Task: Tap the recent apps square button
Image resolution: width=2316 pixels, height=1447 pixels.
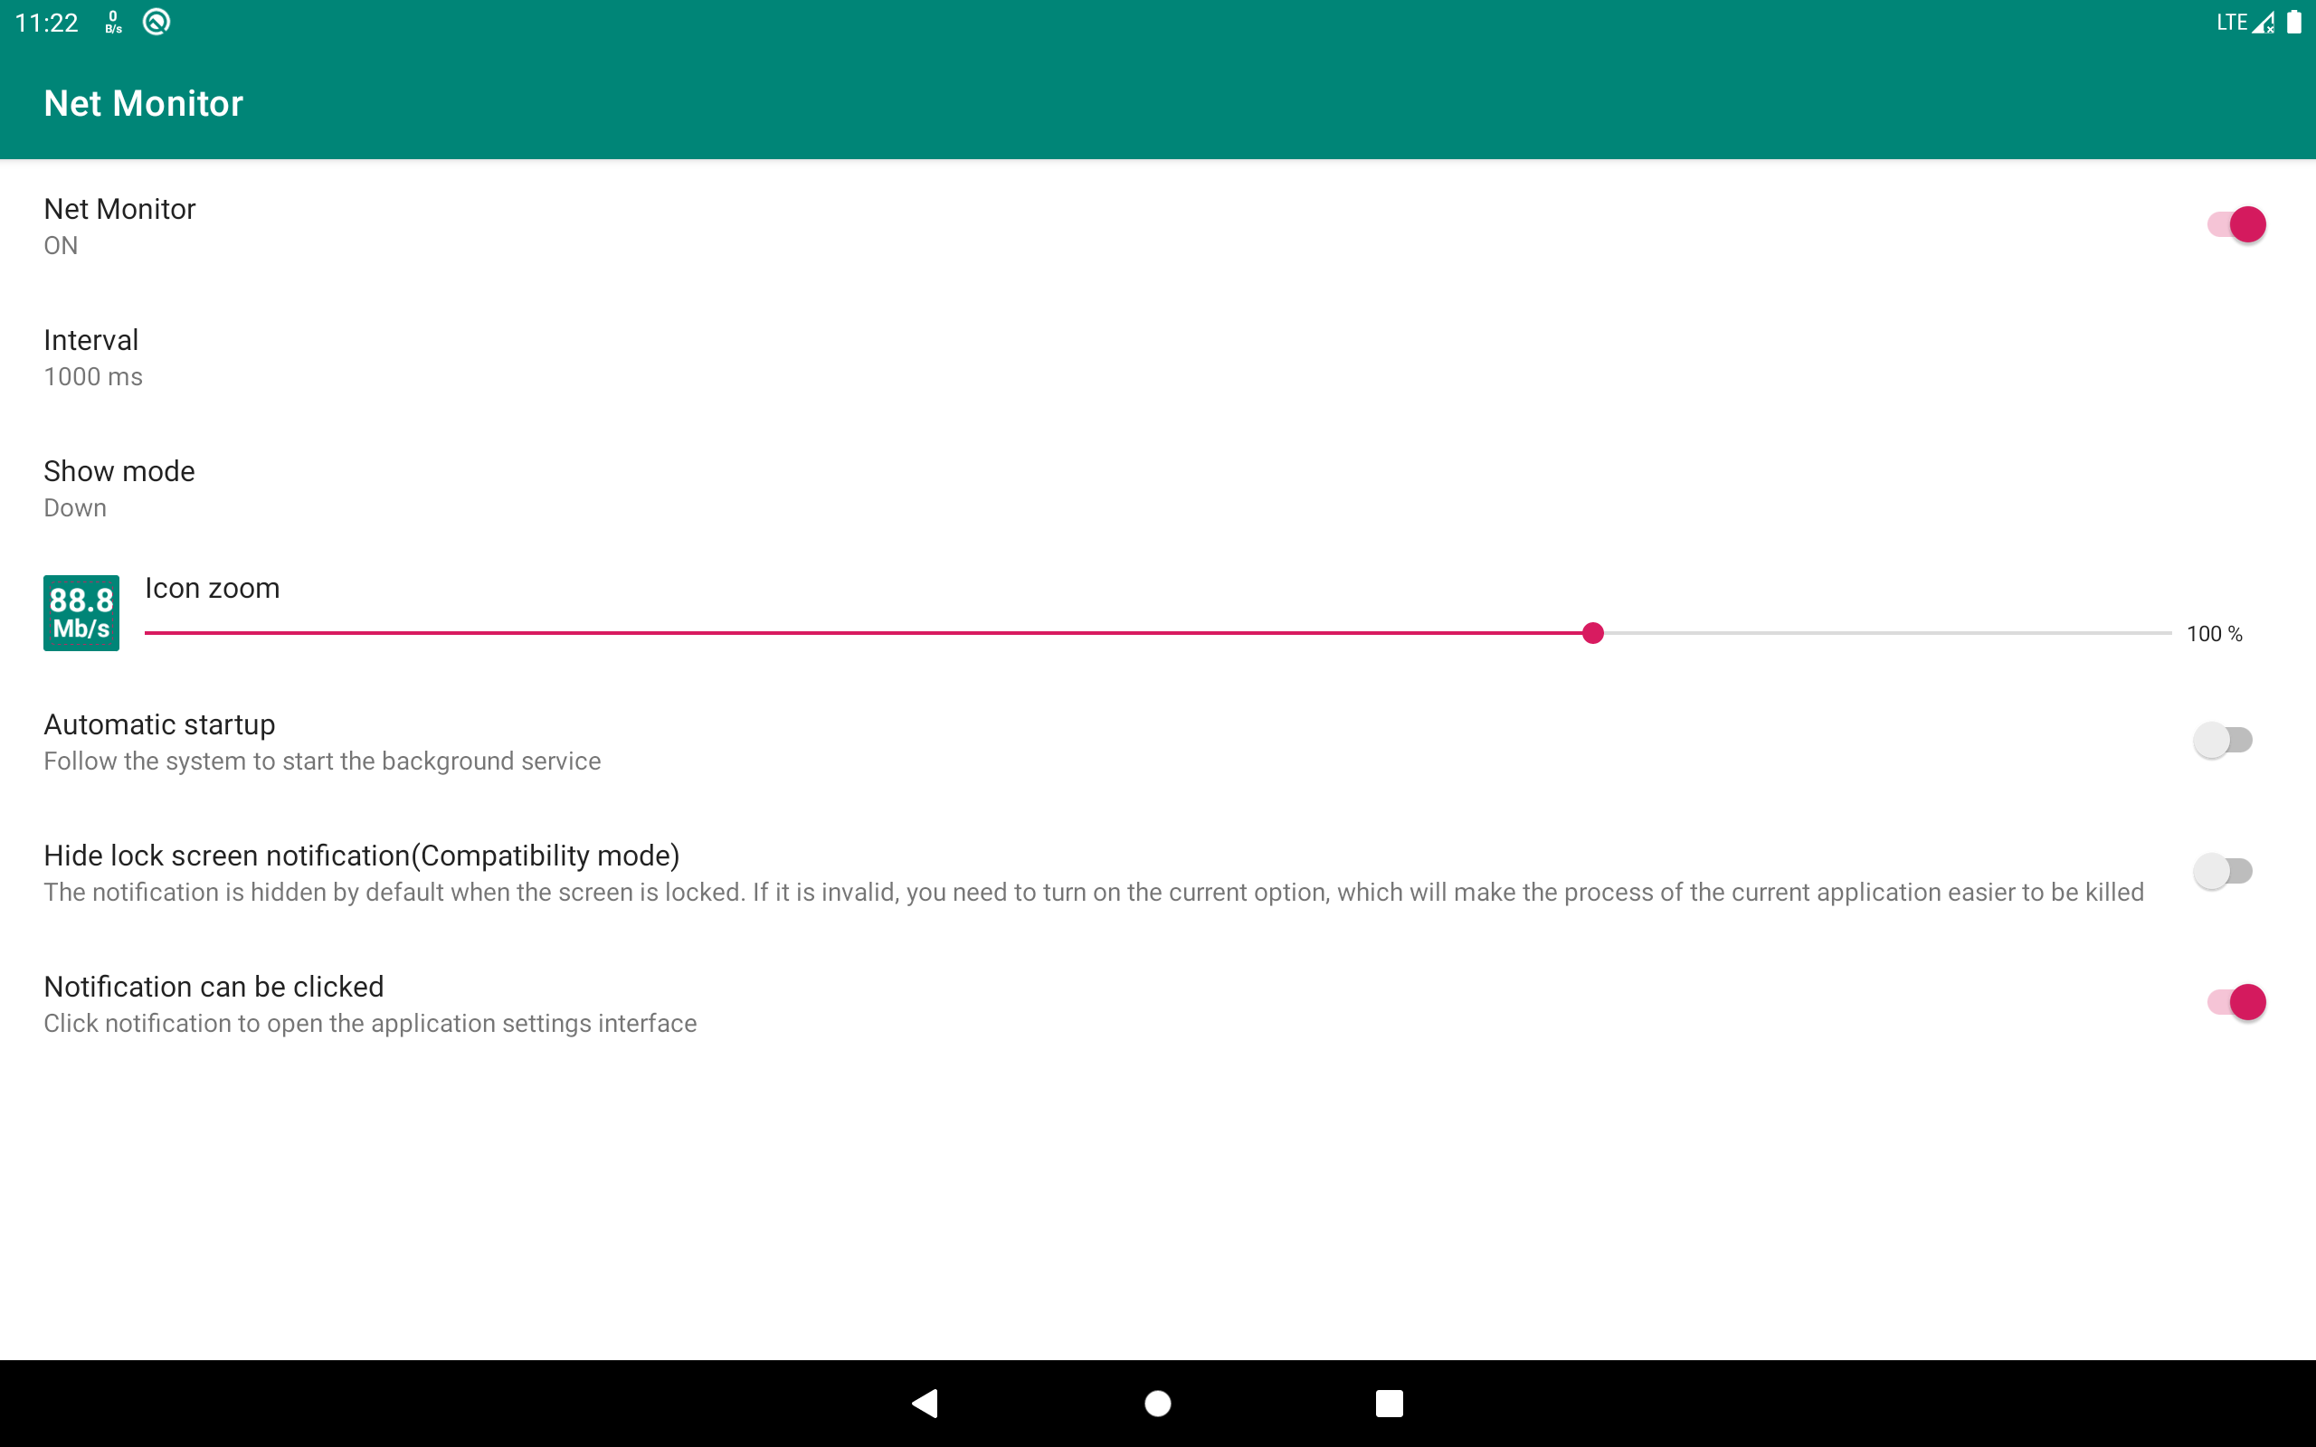Action: (x=1390, y=1404)
